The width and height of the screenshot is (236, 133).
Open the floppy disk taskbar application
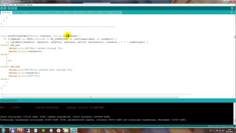13,130
